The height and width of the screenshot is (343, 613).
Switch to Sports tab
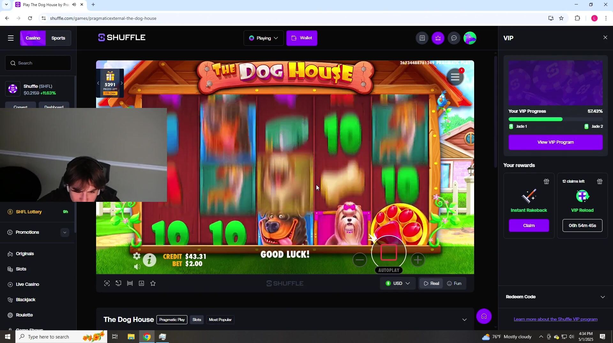click(x=58, y=38)
